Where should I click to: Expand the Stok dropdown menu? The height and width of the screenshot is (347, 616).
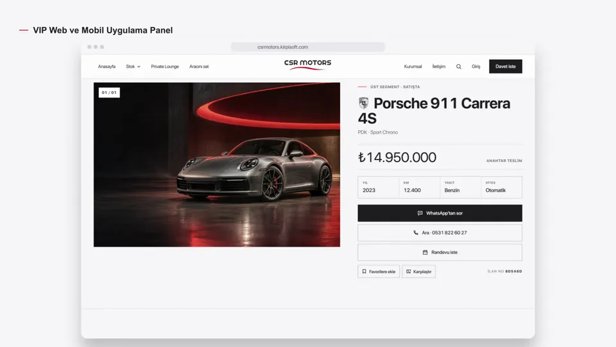(133, 66)
